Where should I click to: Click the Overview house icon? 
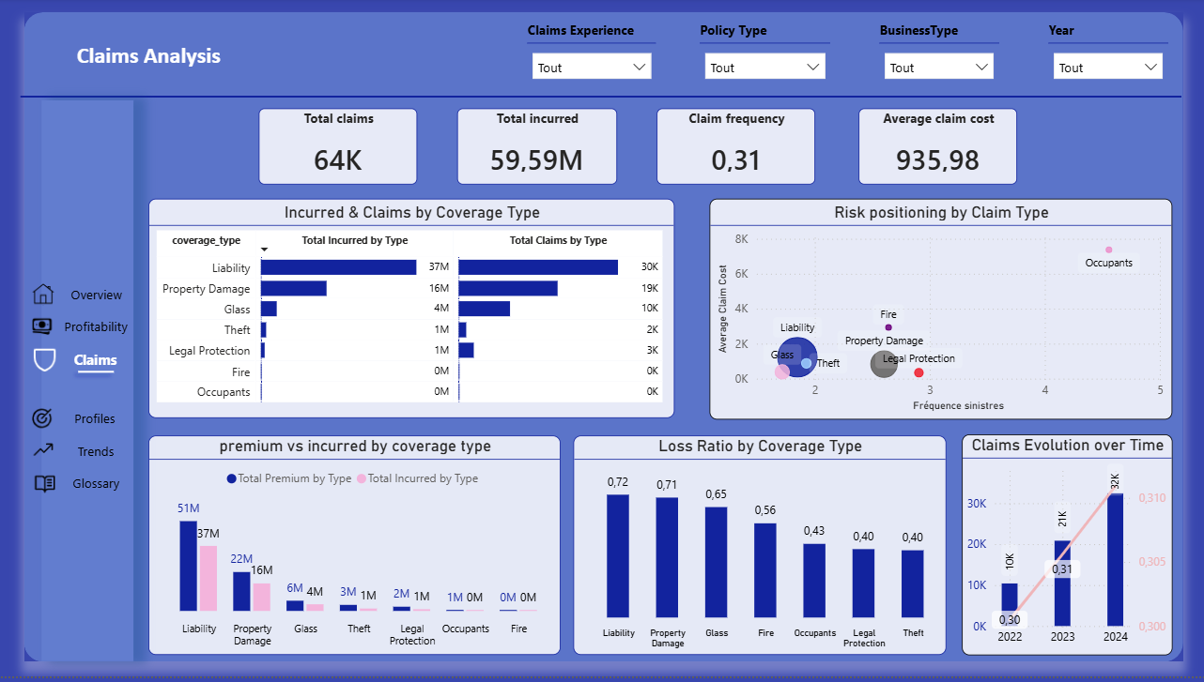[43, 295]
